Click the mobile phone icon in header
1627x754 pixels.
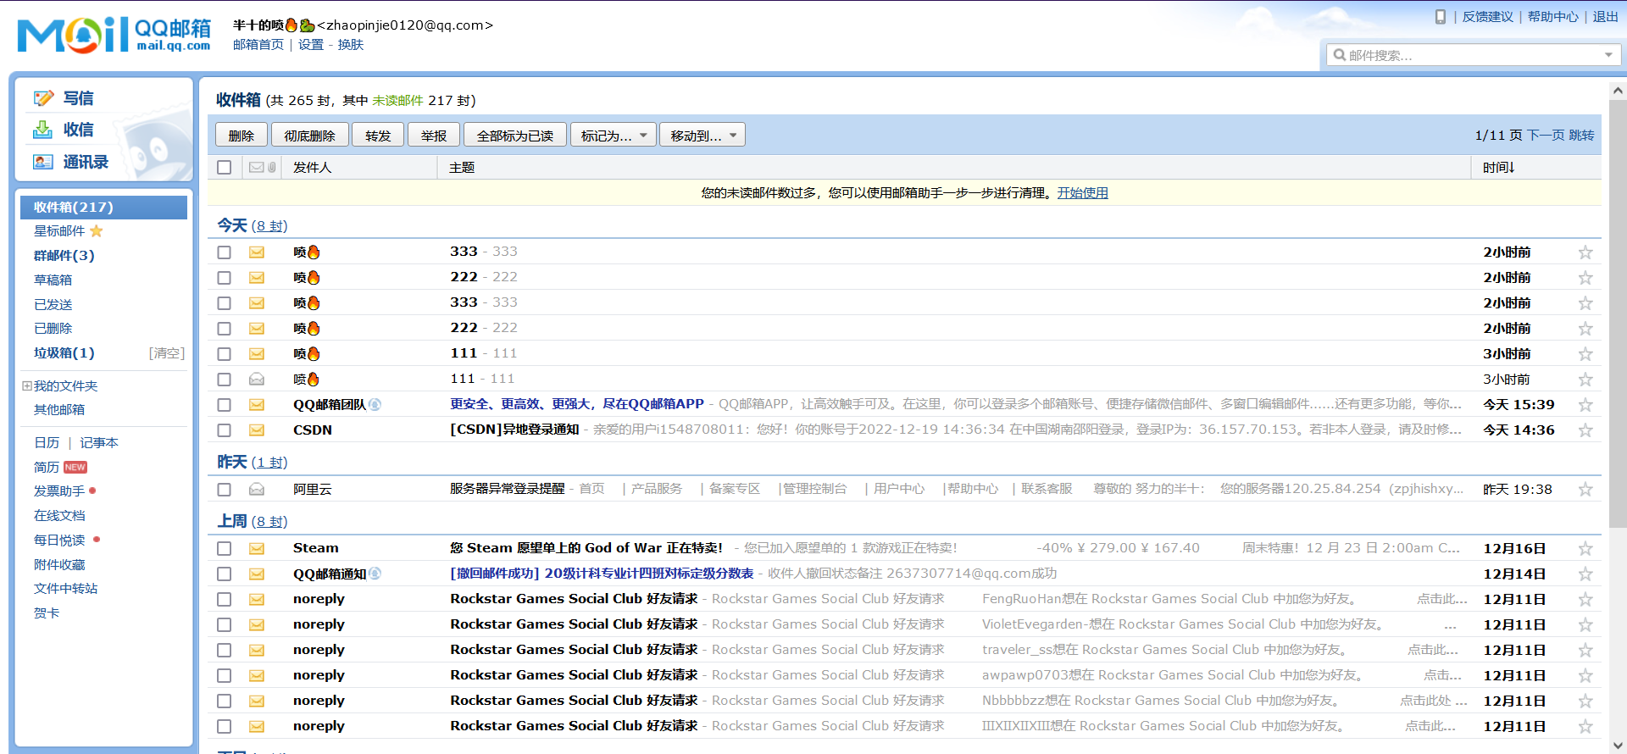pos(1440,16)
